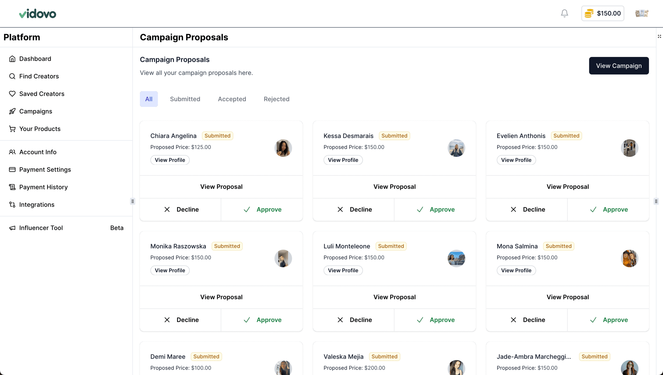Viewport: 663px width, 375px height.
Task: Open View Proposal for Luli Monteleone
Action: [394, 297]
